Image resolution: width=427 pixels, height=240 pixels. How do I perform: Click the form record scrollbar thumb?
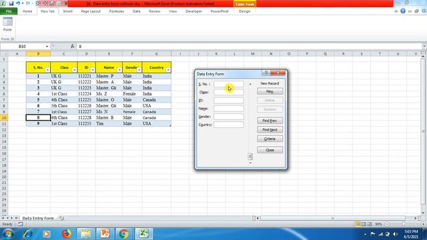click(x=250, y=157)
